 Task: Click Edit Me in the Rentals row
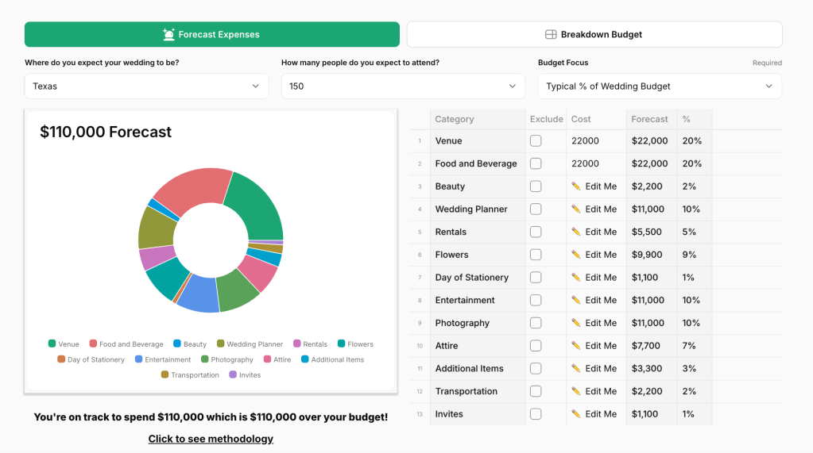click(600, 232)
